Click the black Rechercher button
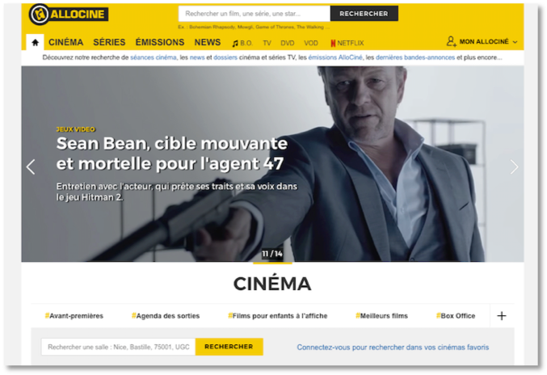 click(364, 14)
